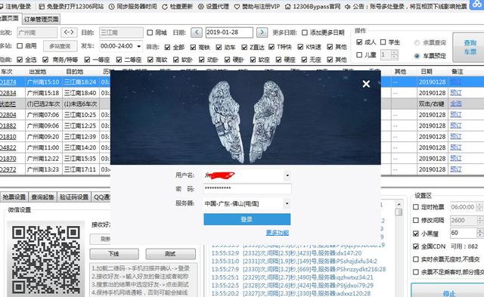The width and height of the screenshot is (484, 297).
Task: Enable 定时抢票 checkbox
Action: 416,207
